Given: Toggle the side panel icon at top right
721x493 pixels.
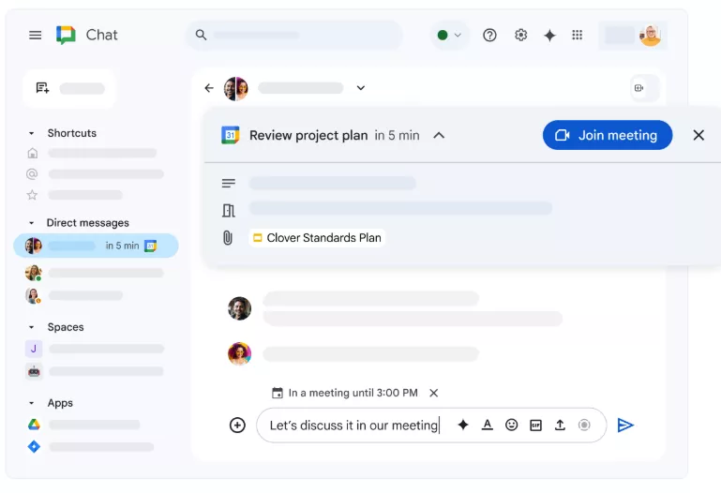Looking at the screenshot, I should pos(639,88).
